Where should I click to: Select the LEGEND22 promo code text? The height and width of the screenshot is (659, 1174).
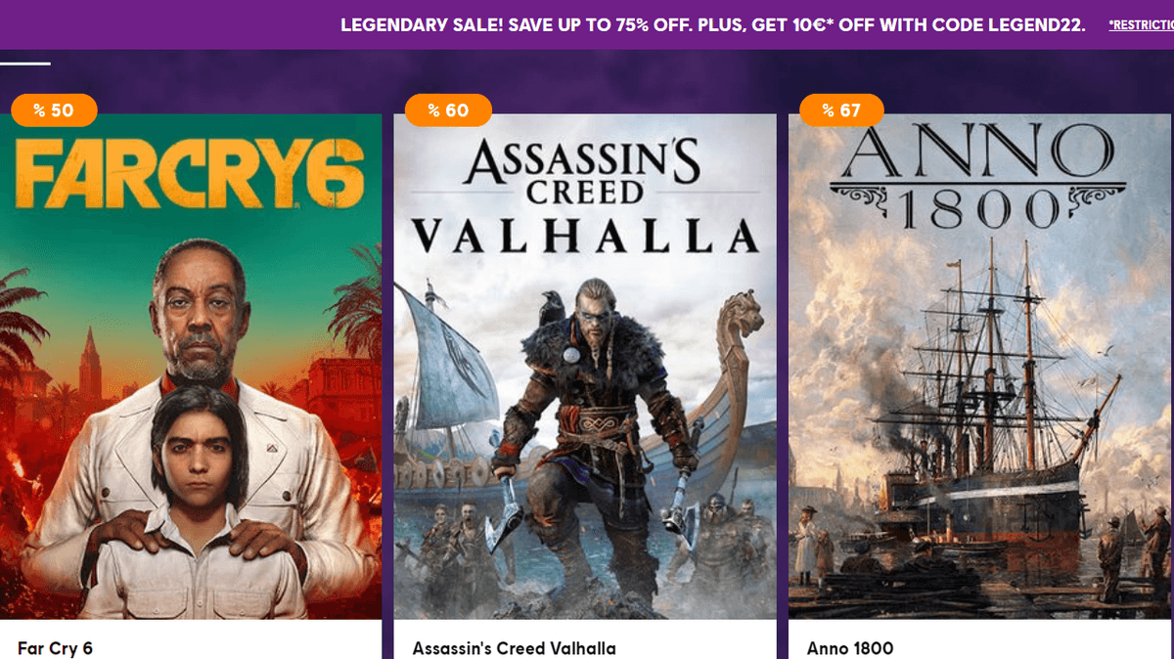[x=1034, y=24]
